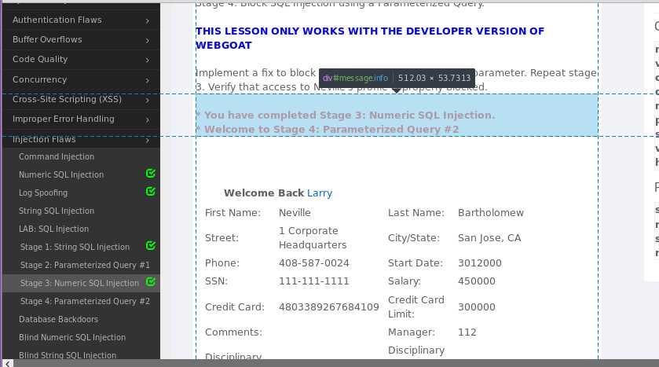
Task: Click city value San Jose, CA
Action: [489, 238]
